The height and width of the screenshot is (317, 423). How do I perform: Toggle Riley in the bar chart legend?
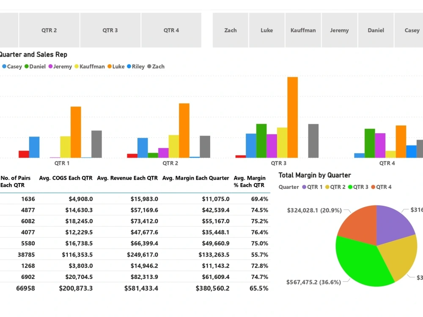click(x=134, y=66)
